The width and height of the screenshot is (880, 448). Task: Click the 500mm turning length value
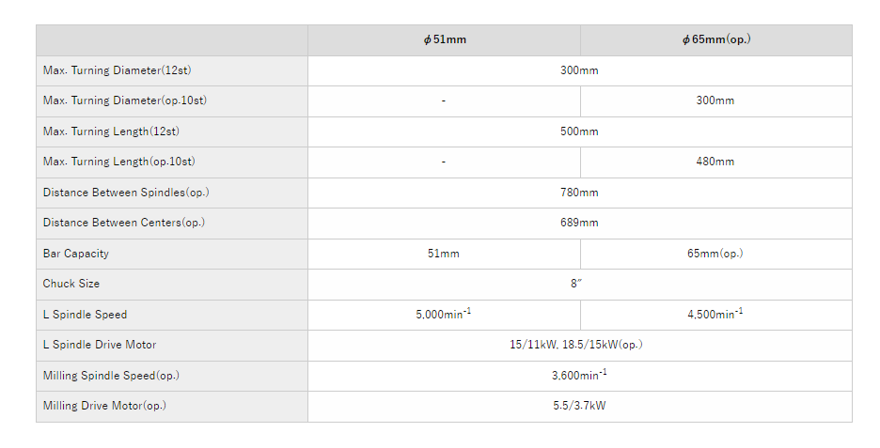(x=579, y=131)
